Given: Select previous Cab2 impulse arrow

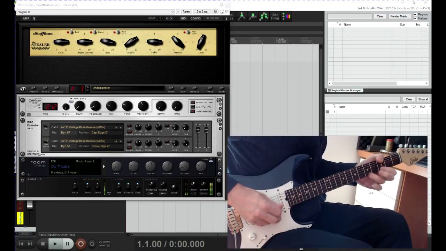Looking at the screenshot, I should [116, 141].
